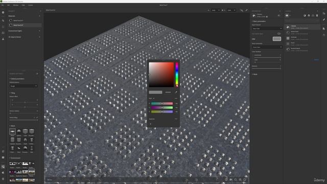
Task: Open the fifth menu bar item
Action: [x=31, y=5]
